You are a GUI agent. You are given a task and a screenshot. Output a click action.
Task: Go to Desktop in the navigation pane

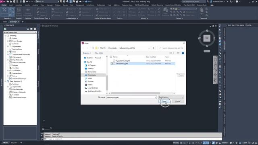pyautogui.click(x=89, y=68)
